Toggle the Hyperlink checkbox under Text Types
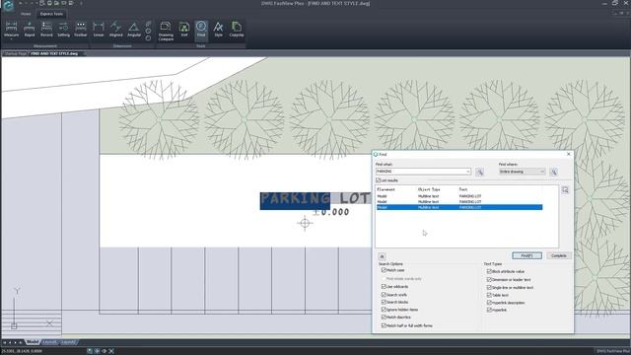 pos(489,310)
